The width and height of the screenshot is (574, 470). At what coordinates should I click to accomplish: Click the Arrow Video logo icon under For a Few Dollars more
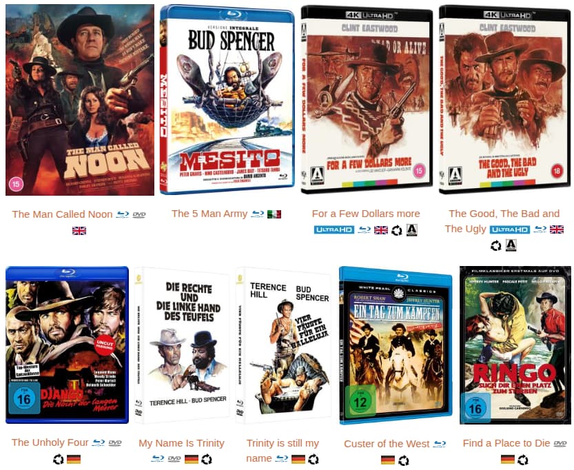pos(412,230)
